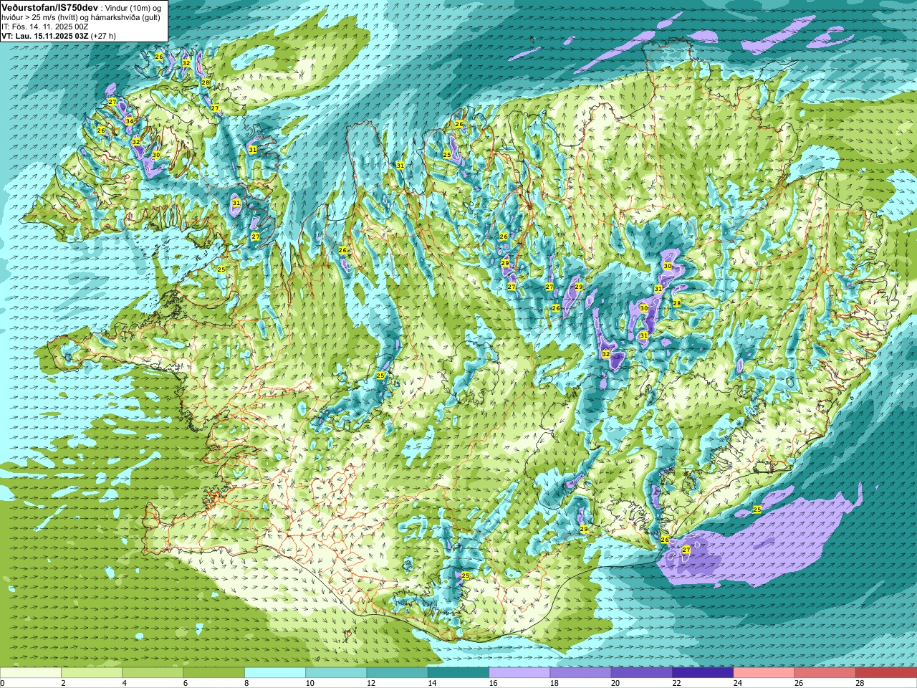Click the '(+27 h)' forecast offset text
Screen dimensions: 917x688
(104, 36)
